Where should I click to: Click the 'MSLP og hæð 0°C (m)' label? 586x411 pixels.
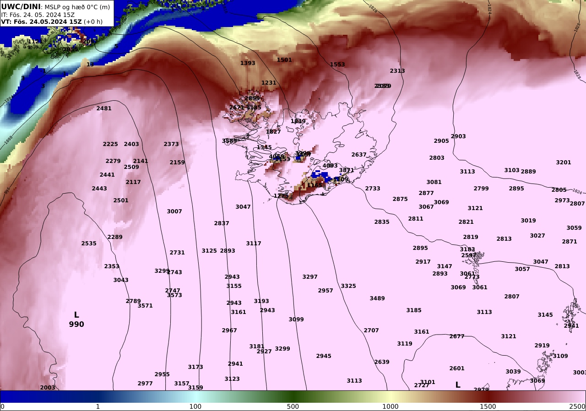pyautogui.click(x=77, y=7)
